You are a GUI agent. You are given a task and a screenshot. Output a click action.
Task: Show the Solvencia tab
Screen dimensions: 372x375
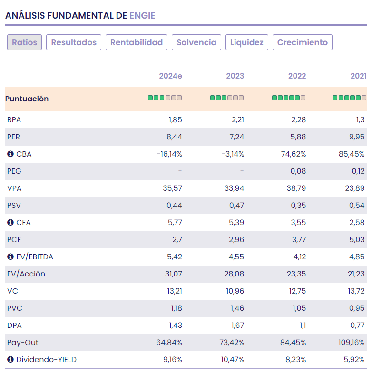(x=196, y=42)
